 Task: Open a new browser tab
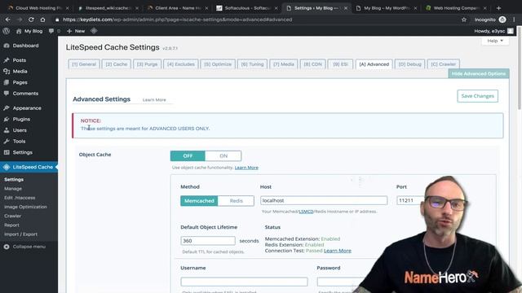point(498,8)
